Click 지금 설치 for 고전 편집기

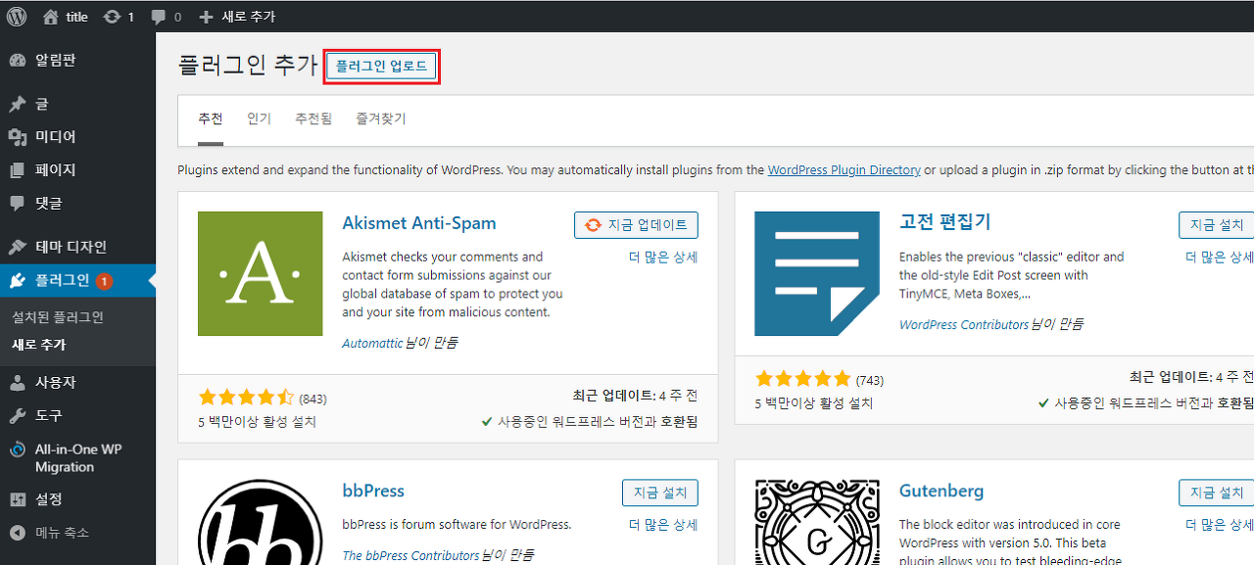(1216, 224)
